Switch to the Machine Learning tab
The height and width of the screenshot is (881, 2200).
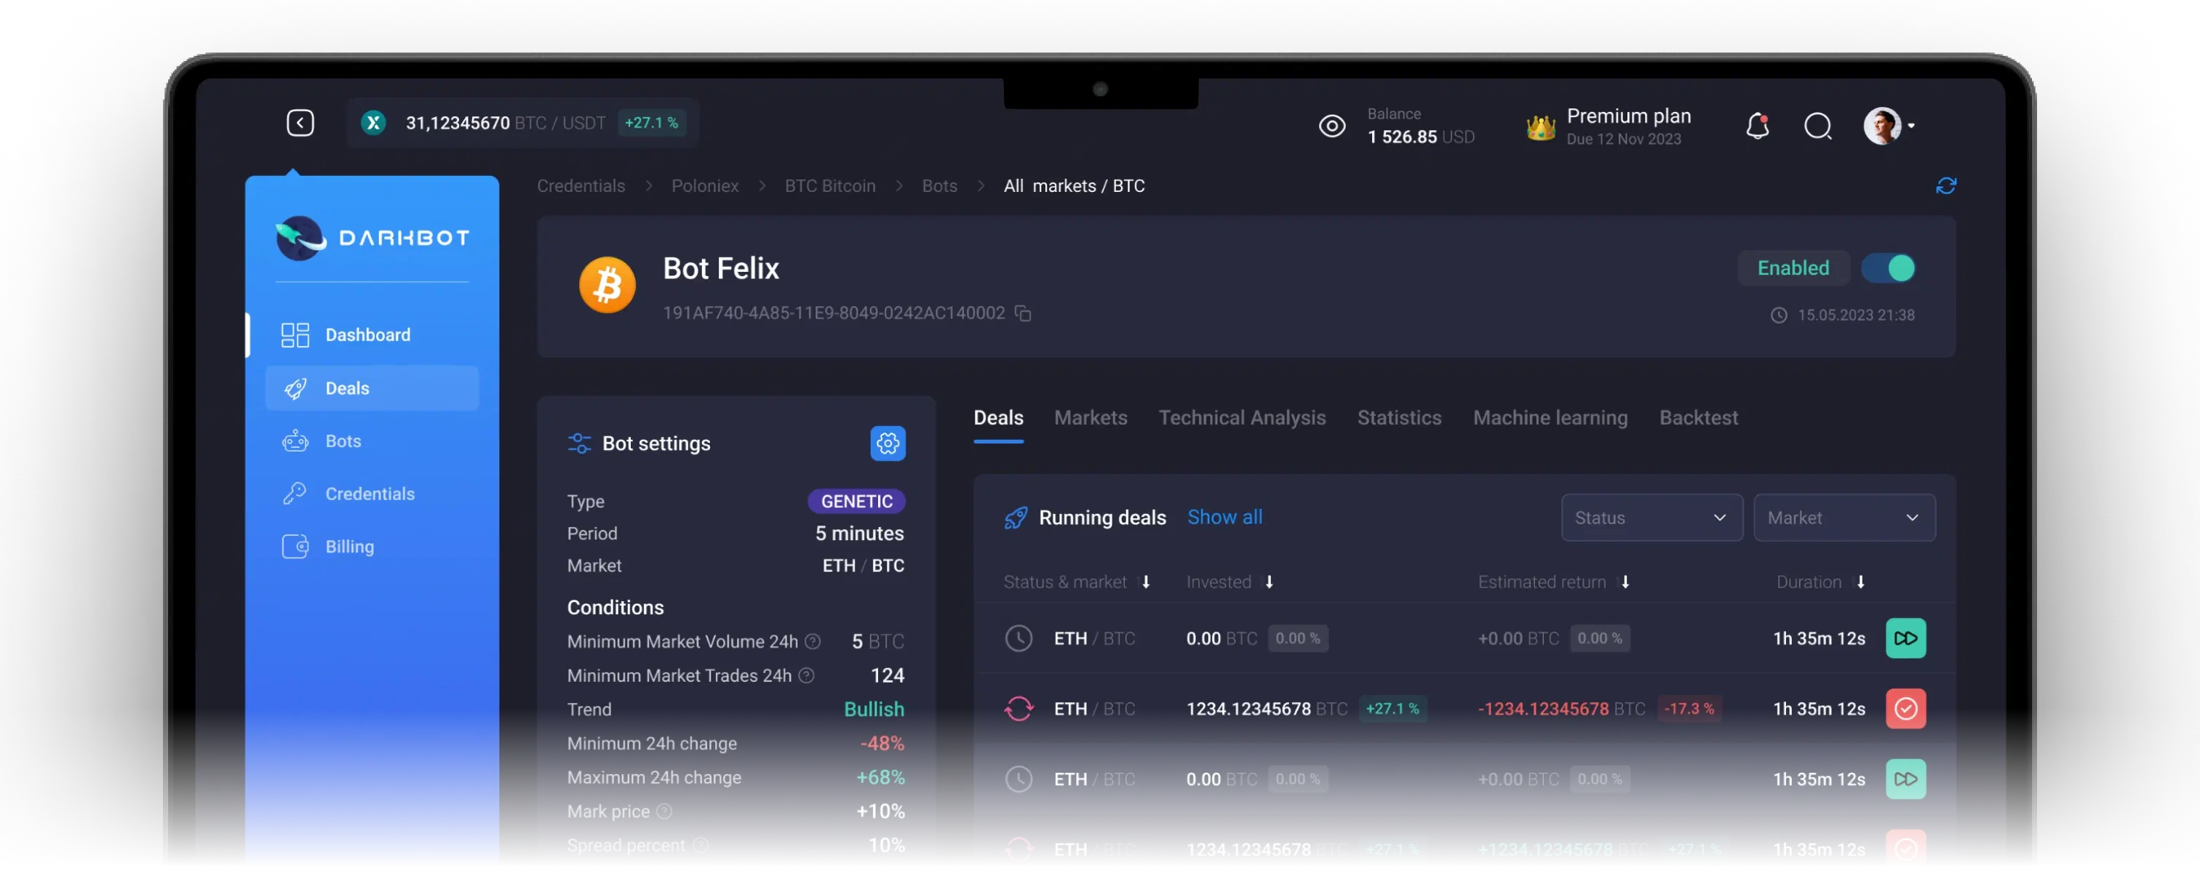[x=1549, y=418]
